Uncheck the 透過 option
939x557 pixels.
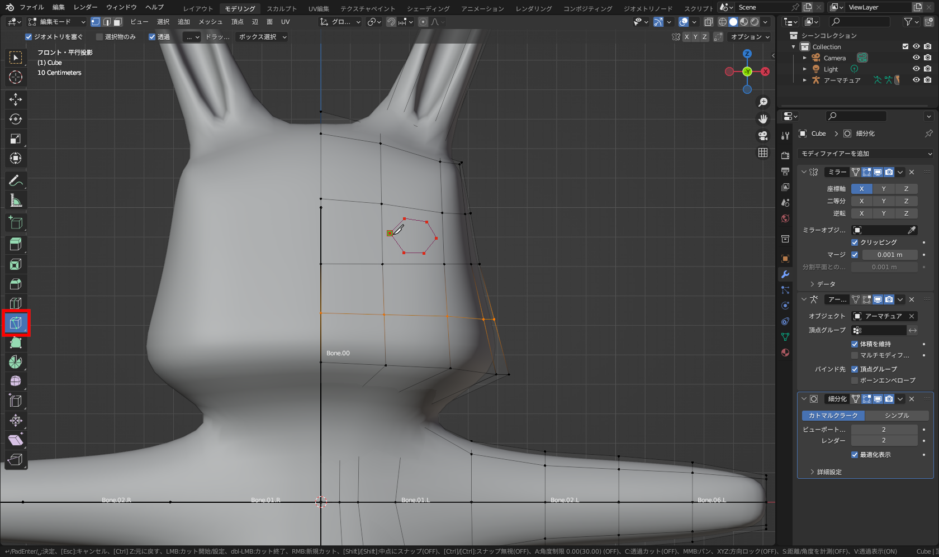[152, 37]
